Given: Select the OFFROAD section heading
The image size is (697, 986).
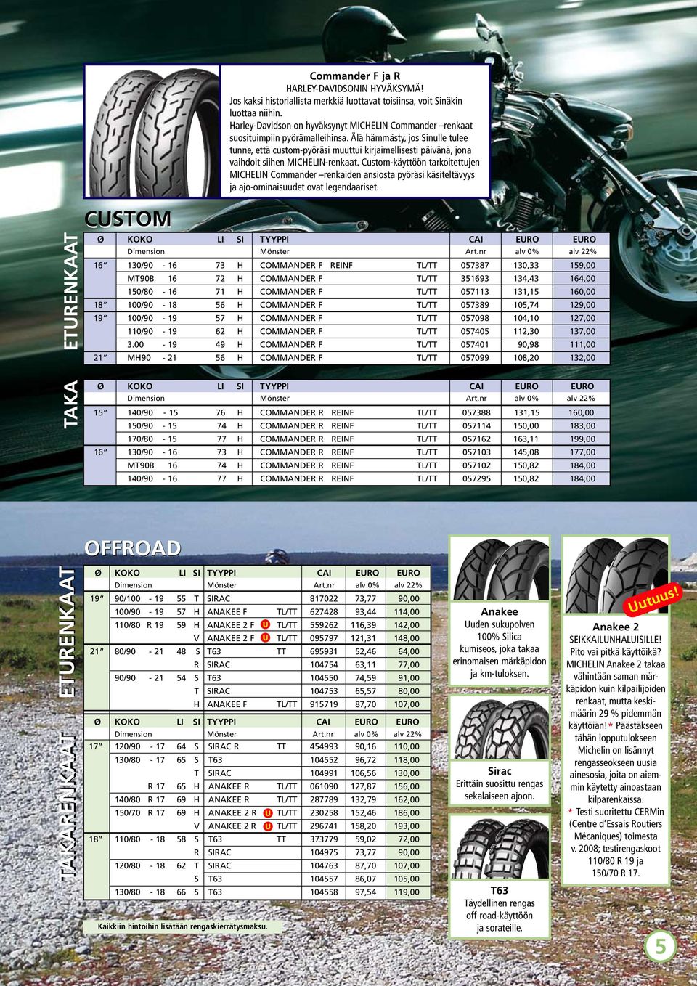Looking at the screenshot, I should click(133, 547).
